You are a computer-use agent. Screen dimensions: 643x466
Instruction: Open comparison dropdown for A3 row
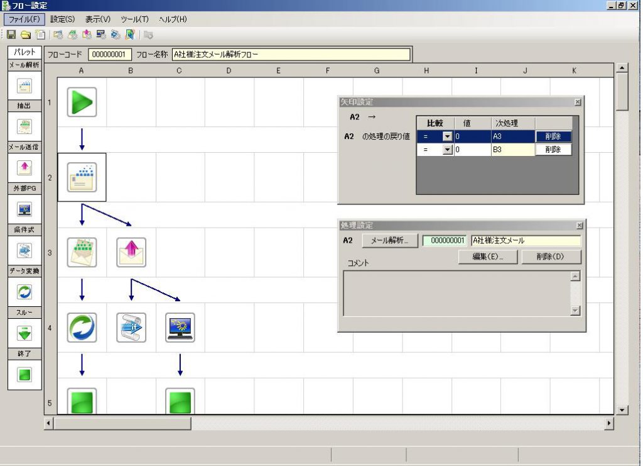447,136
